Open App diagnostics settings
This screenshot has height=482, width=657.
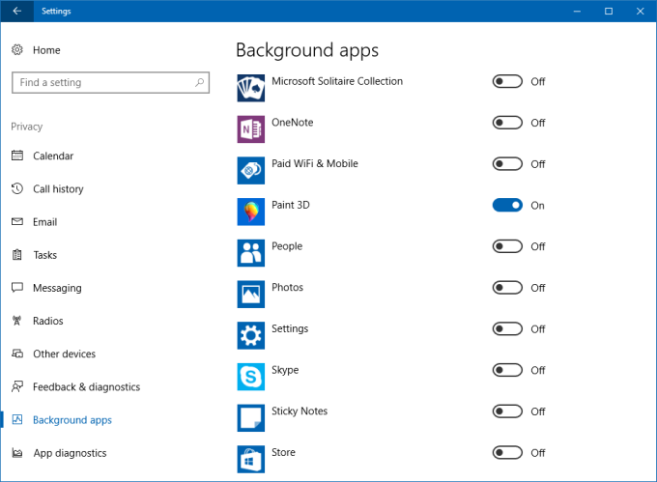coord(70,453)
